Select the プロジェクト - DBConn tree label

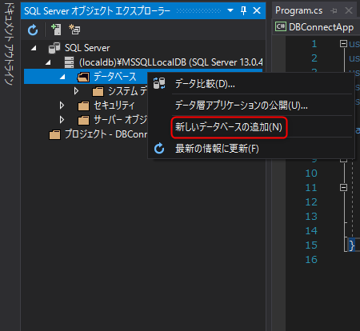coord(106,134)
